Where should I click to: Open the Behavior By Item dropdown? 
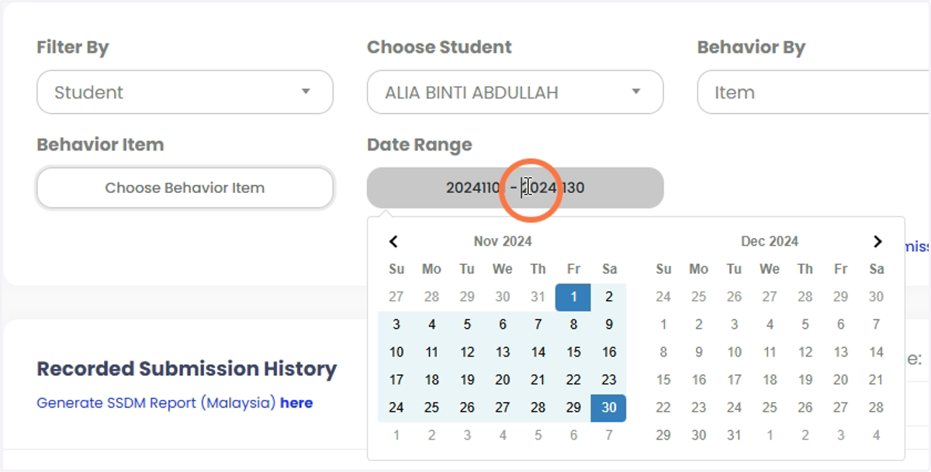point(814,92)
